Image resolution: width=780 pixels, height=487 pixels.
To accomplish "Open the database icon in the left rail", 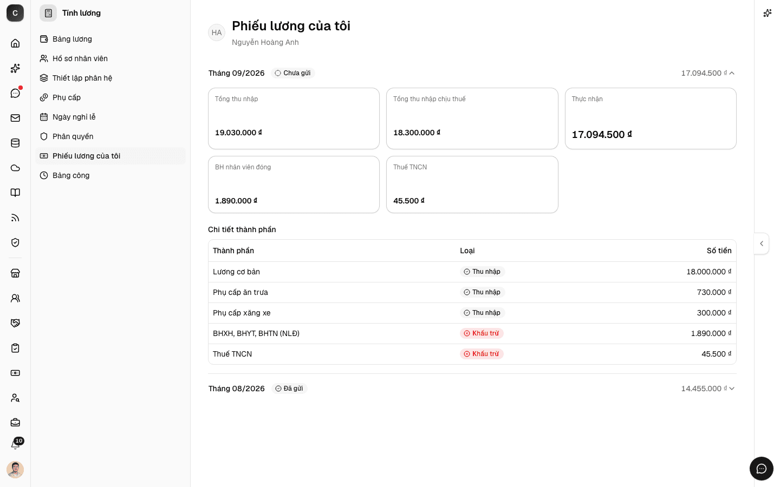I will click(15, 143).
